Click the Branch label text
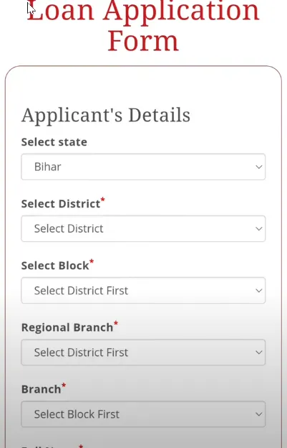 point(42,389)
